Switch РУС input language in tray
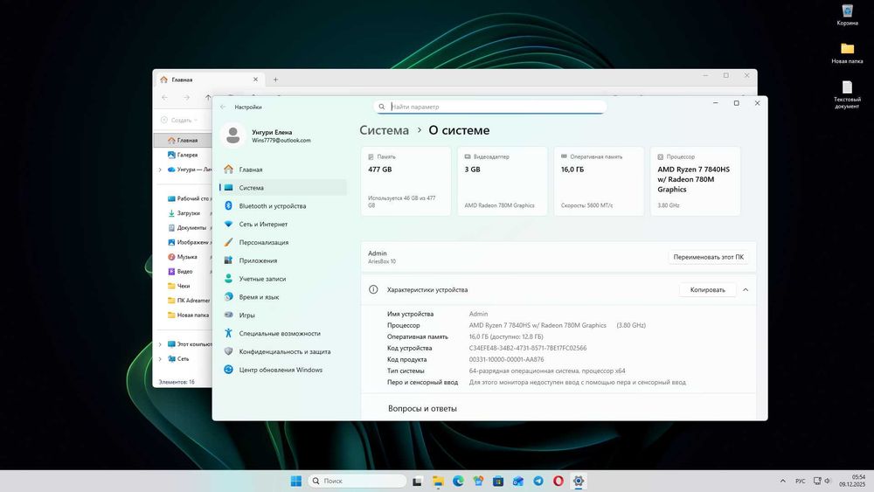 801,481
